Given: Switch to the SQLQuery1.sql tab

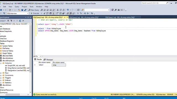Looking at the screenshot, I should coord(120,17).
